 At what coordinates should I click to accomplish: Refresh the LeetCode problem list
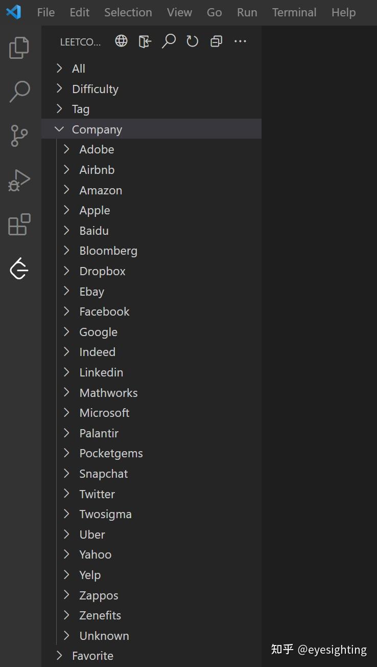192,41
